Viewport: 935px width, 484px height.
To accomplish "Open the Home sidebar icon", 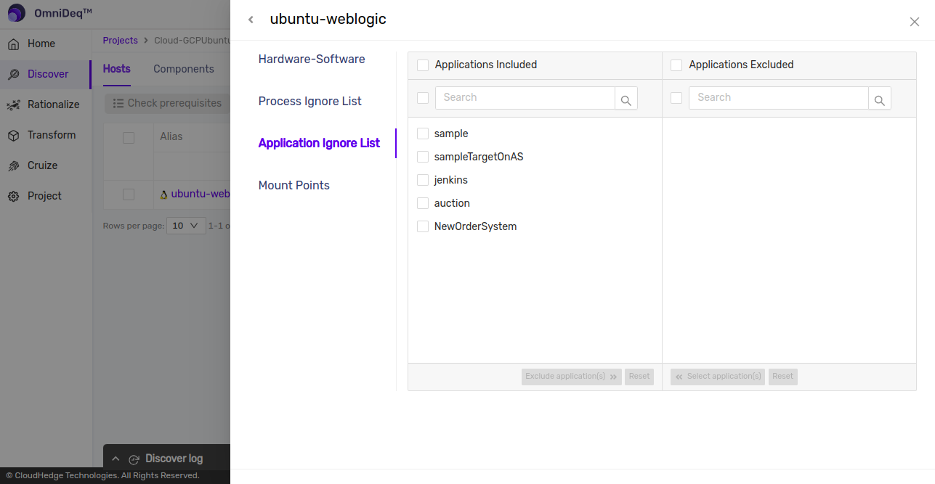I will point(13,44).
